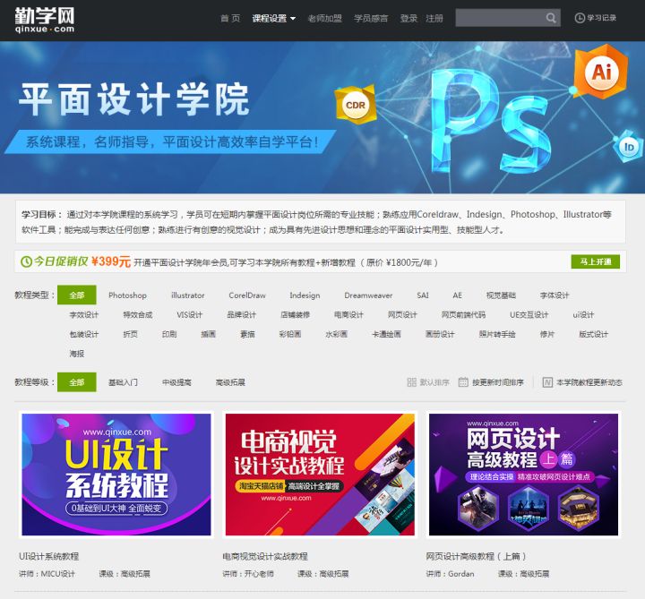Viewport: 645px width, 599px height.
Task: Filter courses by SAI
Action: point(423,295)
